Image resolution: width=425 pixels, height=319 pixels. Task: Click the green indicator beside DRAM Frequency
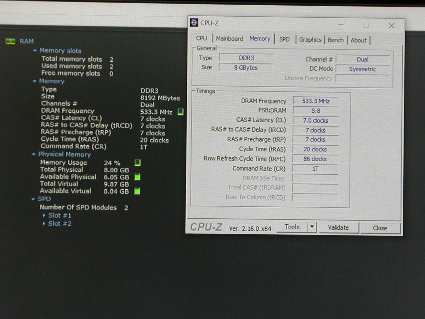(x=180, y=112)
